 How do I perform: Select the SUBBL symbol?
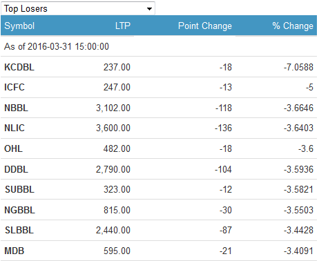pos(19,189)
